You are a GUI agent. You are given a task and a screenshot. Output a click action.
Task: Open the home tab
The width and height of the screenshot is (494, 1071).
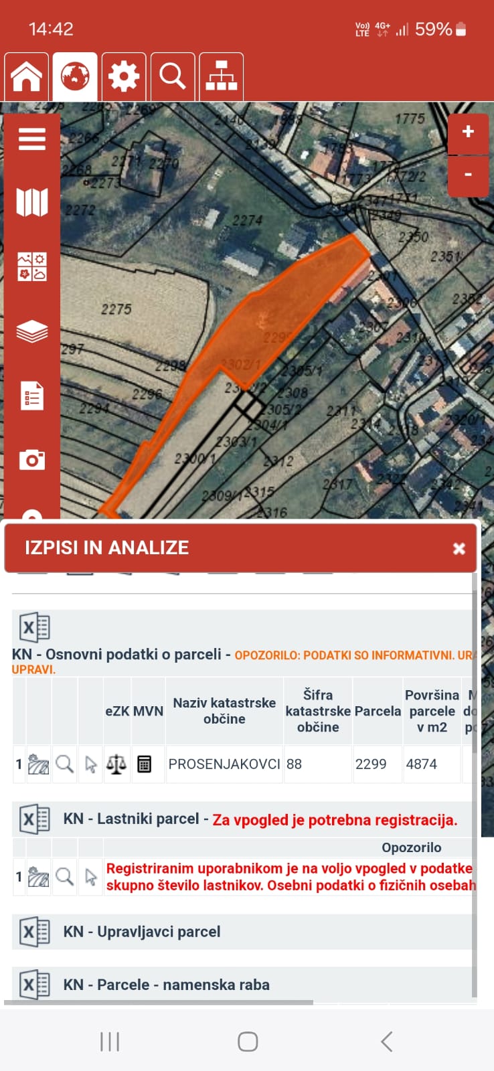27,76
